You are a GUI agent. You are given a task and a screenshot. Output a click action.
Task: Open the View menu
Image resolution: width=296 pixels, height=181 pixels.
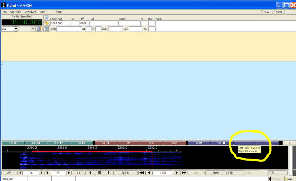click(42, 12)
